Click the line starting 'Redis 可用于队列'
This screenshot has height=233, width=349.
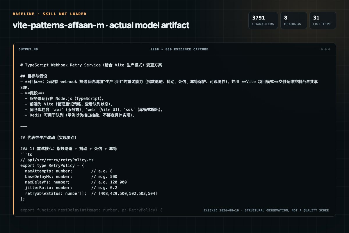[81, 115]
